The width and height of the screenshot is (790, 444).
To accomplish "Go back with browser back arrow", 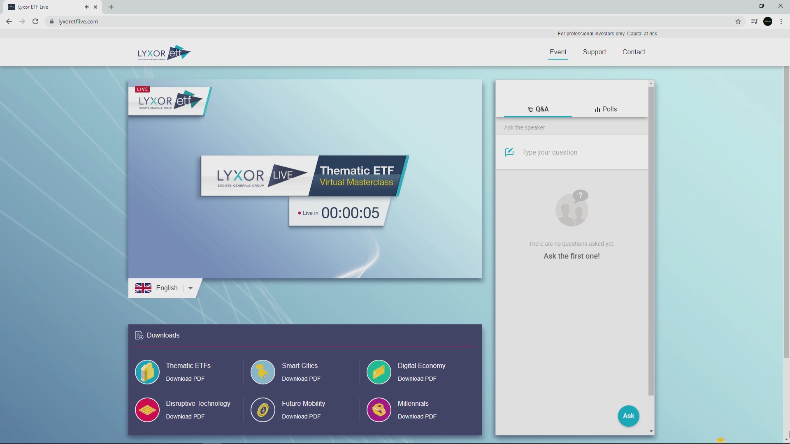I will pyautogui.click(x=9, y=21).
